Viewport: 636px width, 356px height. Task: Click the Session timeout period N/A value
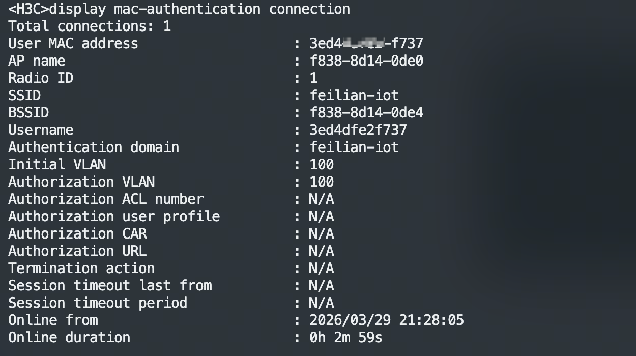click(x=322, y=303)
